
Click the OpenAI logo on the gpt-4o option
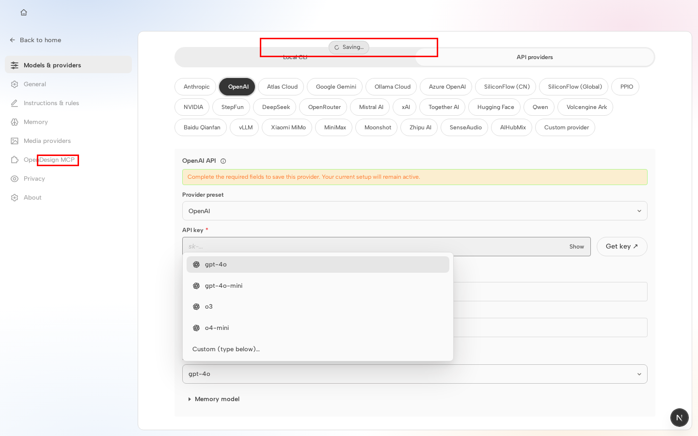tap(196, 265)
